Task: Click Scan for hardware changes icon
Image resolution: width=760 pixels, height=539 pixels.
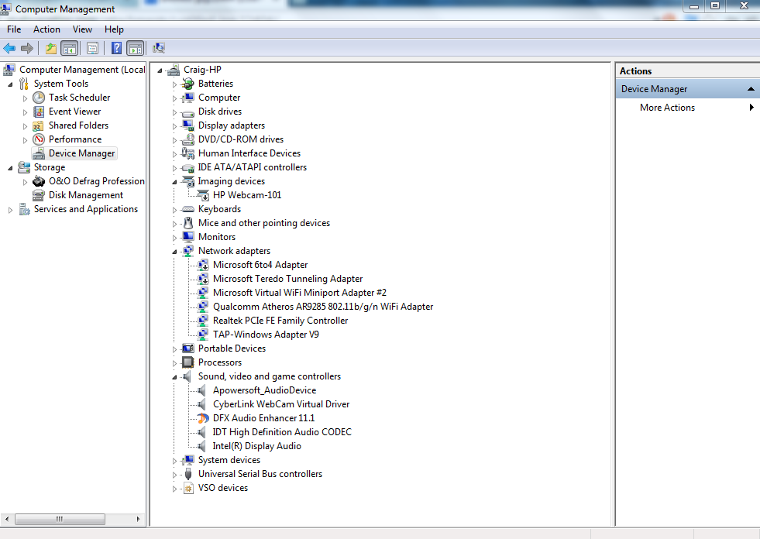Action: pyautogui.click(x=159, y=48)
